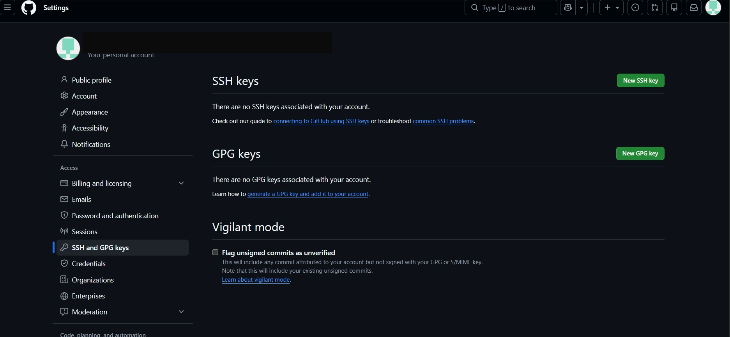The height and width of the screenshot is (337, 730).
Task: Click the New SSH key button
Action: tap(641, 81)
